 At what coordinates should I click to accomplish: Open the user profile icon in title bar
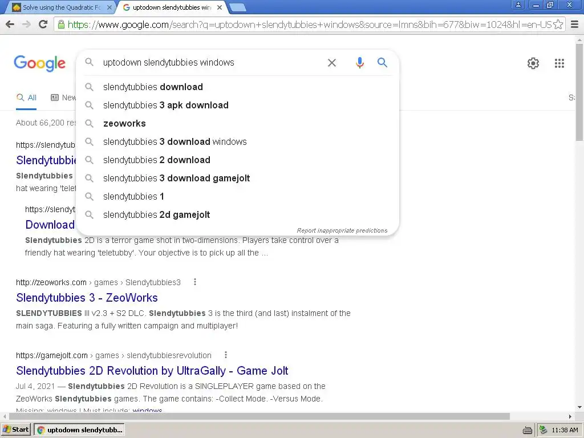[518, 5]
